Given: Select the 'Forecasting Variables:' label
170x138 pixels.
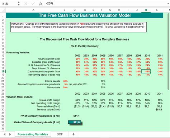Looking at the screenshot, I should [x=18, y=52].
